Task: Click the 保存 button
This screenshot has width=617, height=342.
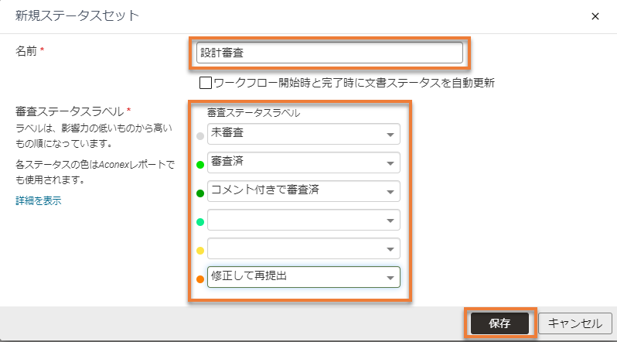Action: point(499,323)
